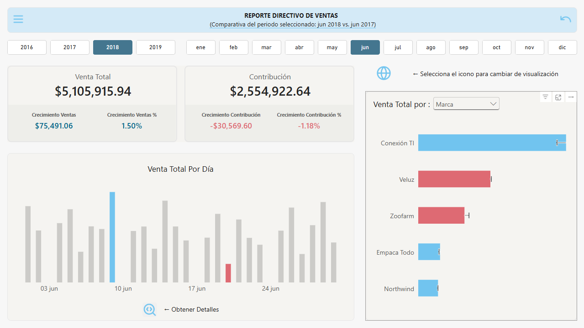Click the undo/back arrow icon
The image size is (584, 328).
(x=565, y=19)
